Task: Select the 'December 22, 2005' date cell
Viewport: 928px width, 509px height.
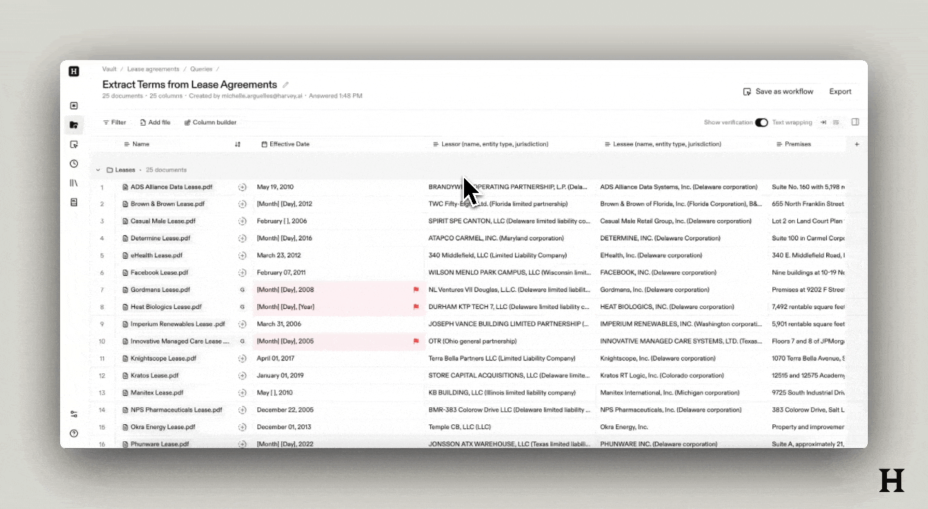Action: click(x=338, y=410)
